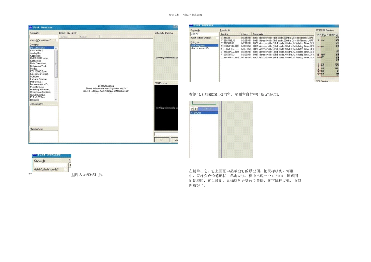This screenshot has width=371, height=262.
Task: Select AT89C51 in the DEVICES selector list
Action: pos(204,113)
